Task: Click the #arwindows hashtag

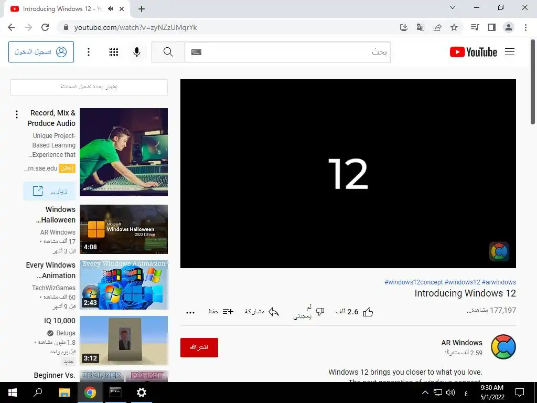Action: click(x=499, y=282)
